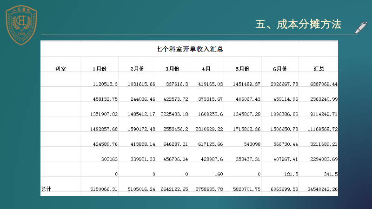
Task: Select cell value 456706.04
Action: tap(176, 159)
